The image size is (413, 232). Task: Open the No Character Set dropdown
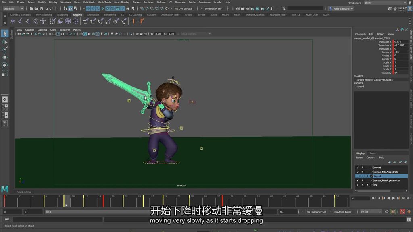316,212
